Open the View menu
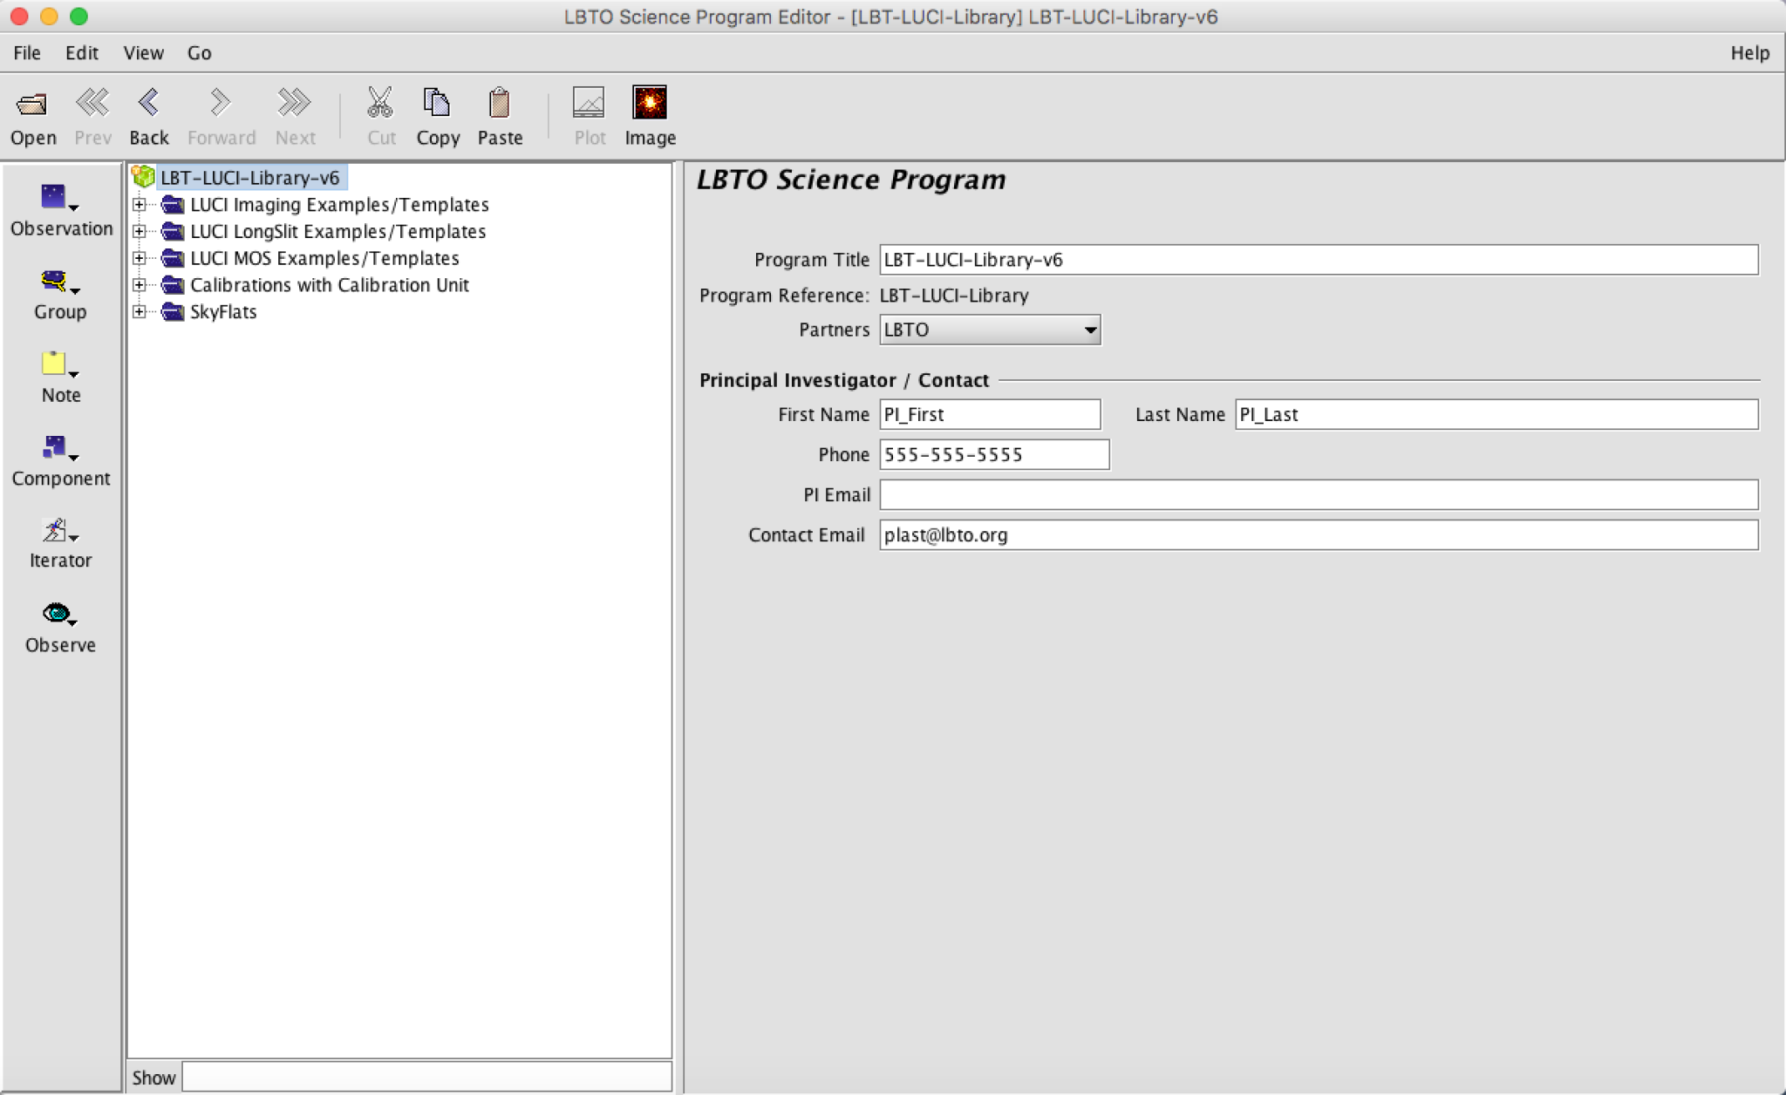This screenshot has height=1095, width=1786. [x=144, y=53]
